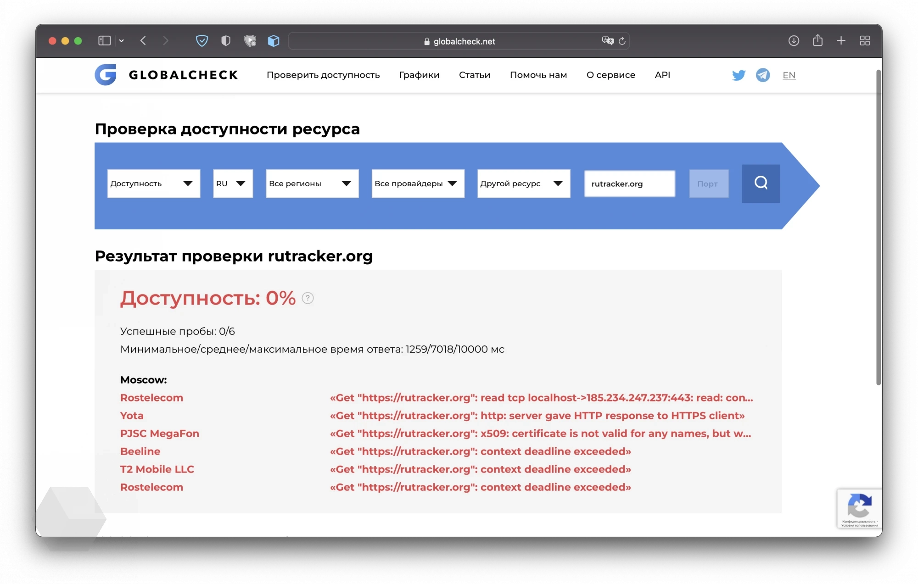
Task: Switch language via EN link
Action: (789, 75)
